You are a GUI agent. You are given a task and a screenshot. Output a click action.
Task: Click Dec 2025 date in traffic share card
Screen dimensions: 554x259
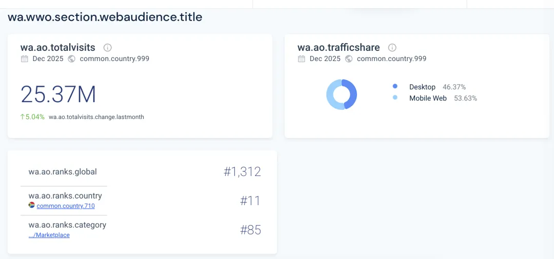pyautogui.click(x=325, y=59)
